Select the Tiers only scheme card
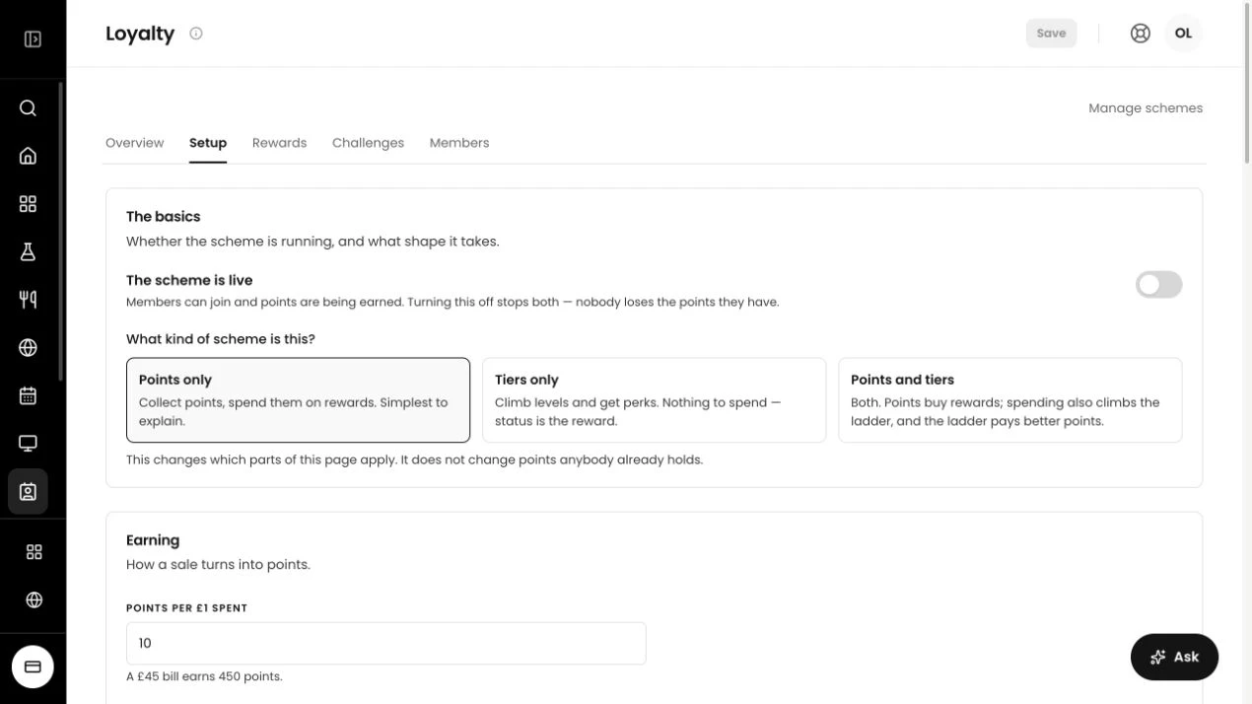 point(654,399)
